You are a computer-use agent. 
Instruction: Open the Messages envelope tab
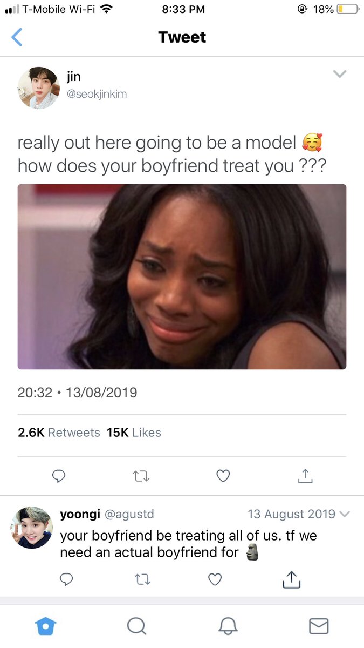318,626
